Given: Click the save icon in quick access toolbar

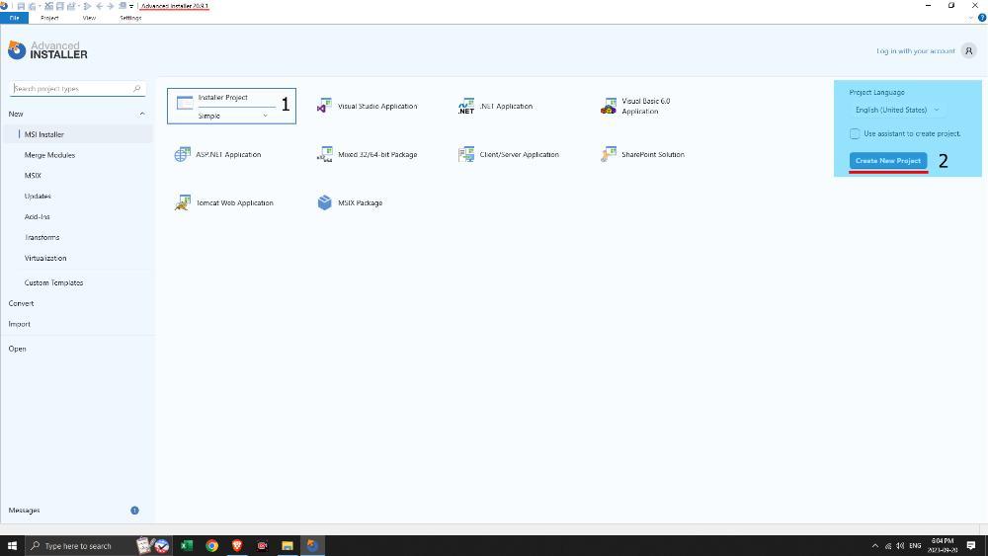Looking at the screenshot, I should coord(21,6).
